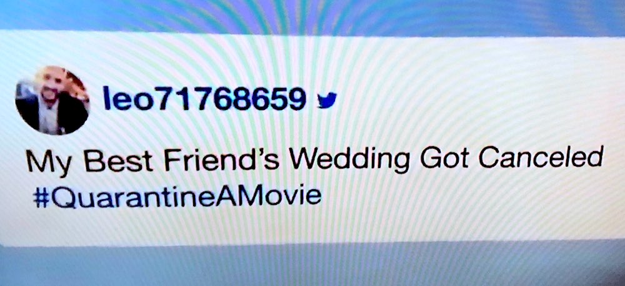Follow the #QuarantineAMovie hashtag link
This screenshot has height=286, width=625.
[x=177, y=196]
